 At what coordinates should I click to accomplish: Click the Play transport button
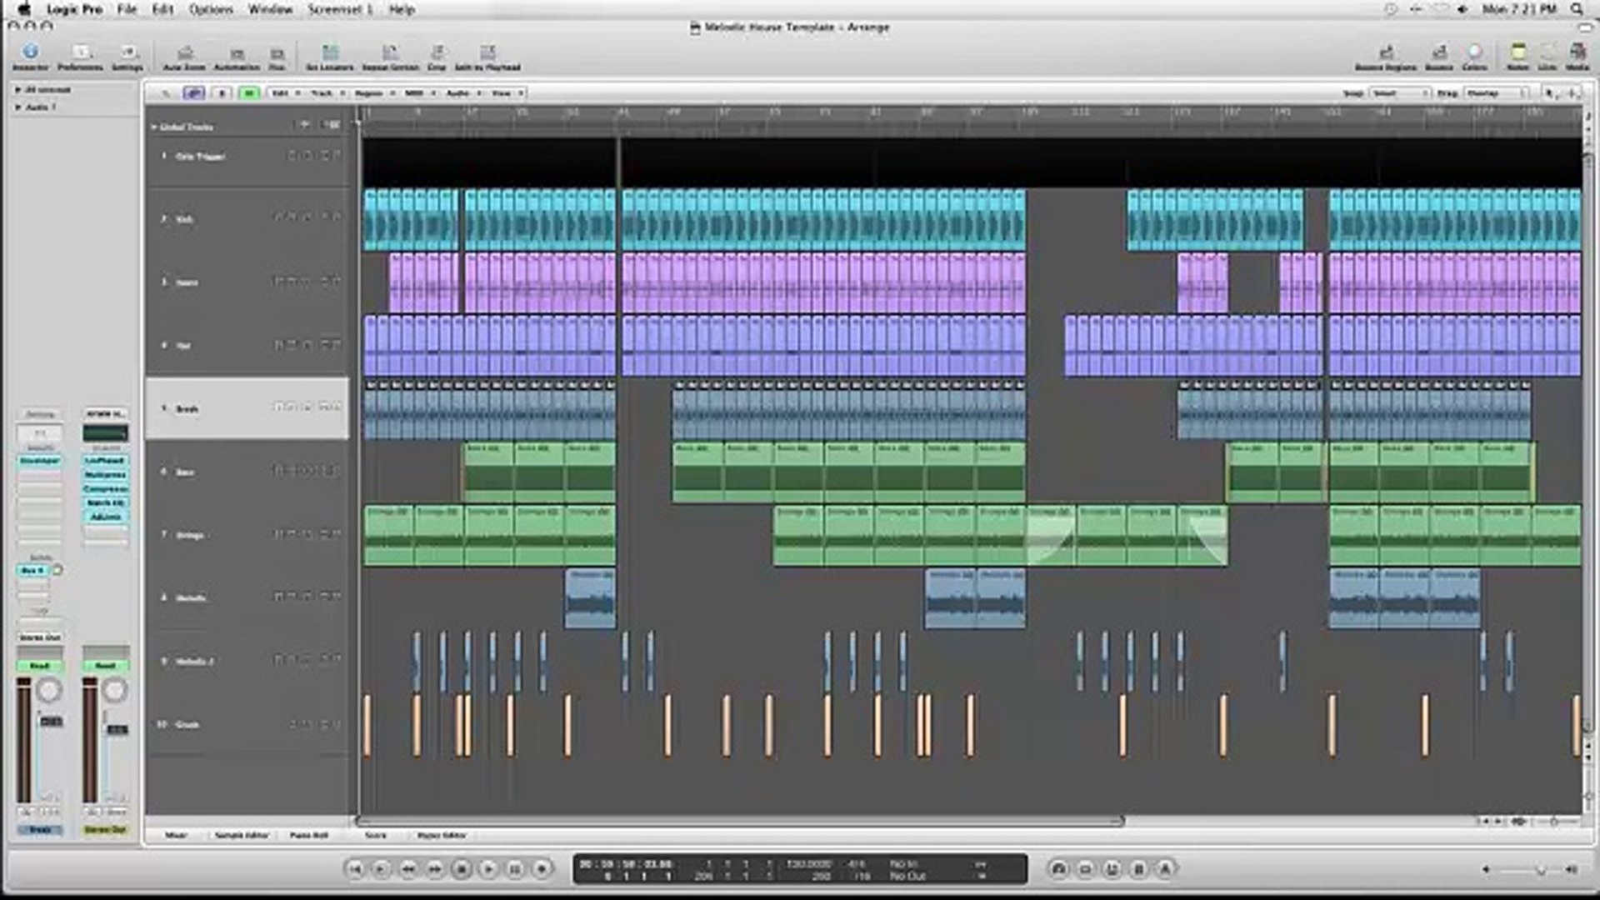488,869
